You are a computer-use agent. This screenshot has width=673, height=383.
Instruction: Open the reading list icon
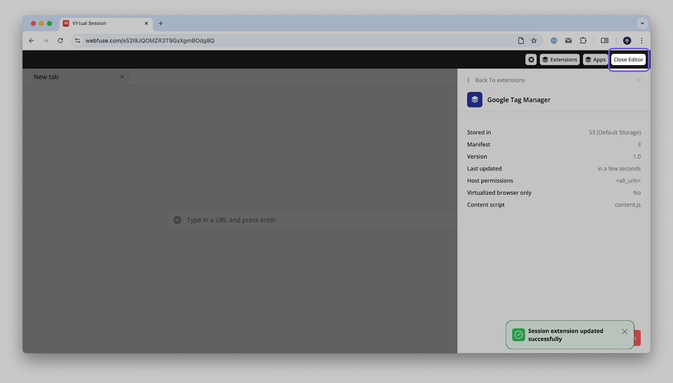[604, 40]
